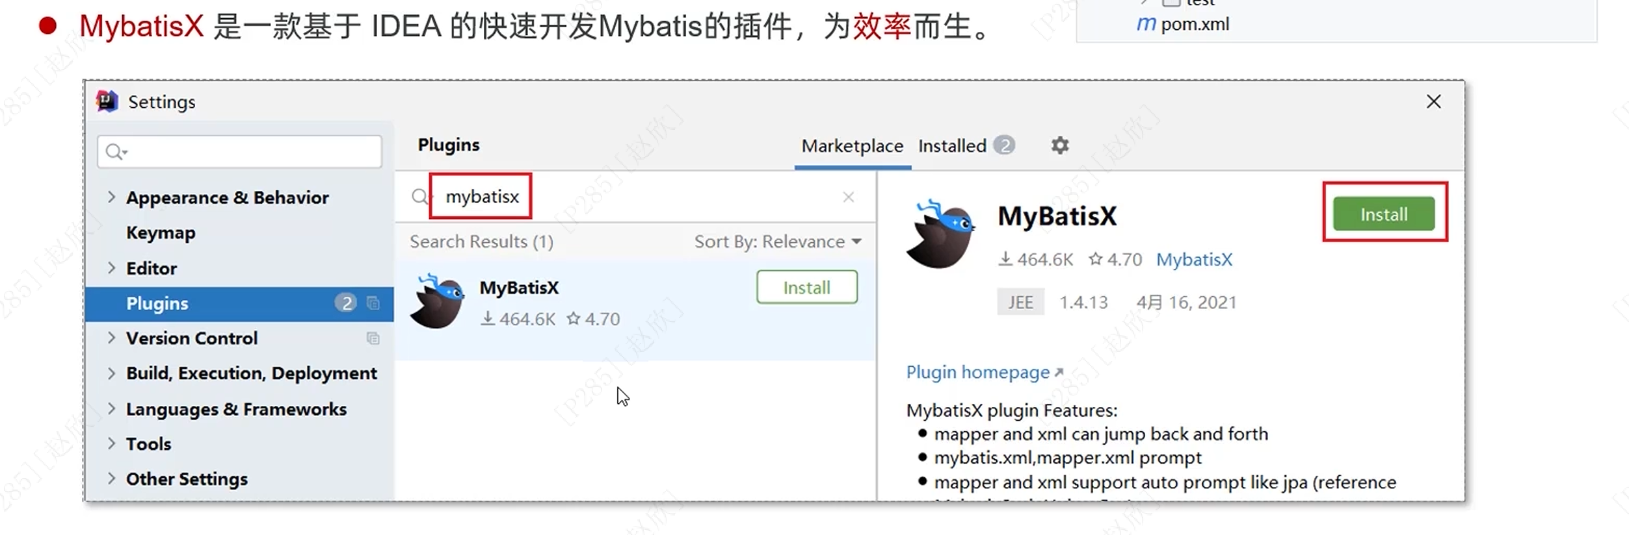Switch to the Marketplace tab
Viewport: 1629px width, 535px height.
[852, 146]
